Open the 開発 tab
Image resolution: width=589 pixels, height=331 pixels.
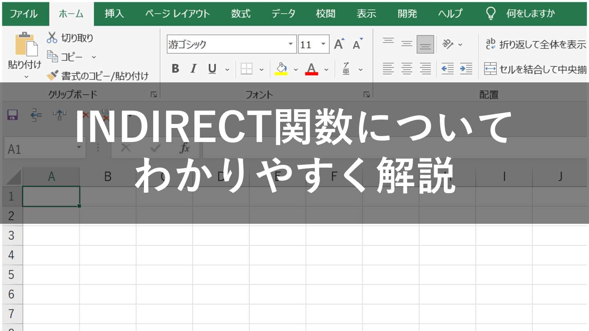click(407, 14)
